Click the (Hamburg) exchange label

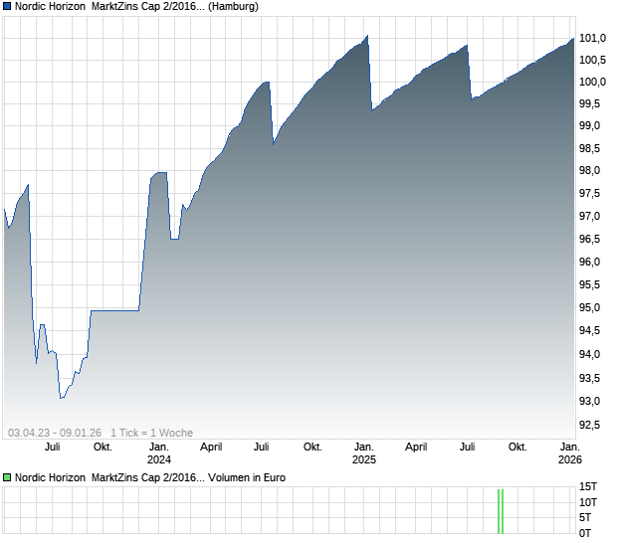233,7
